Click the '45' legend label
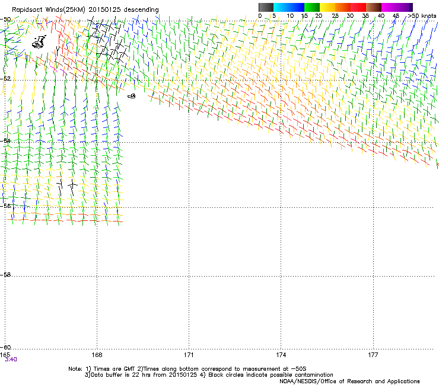Screen dimensions: 439x385 tap(396, 16)
